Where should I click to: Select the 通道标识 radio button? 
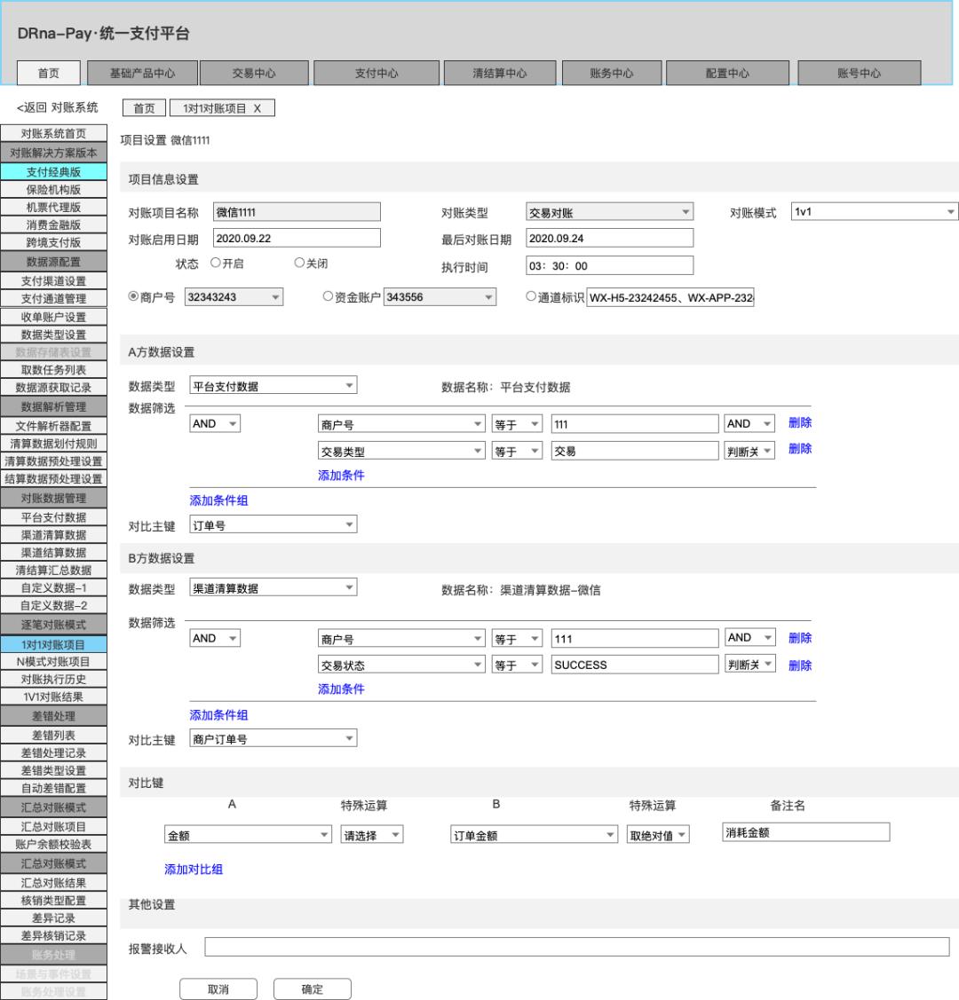(531, 296)
